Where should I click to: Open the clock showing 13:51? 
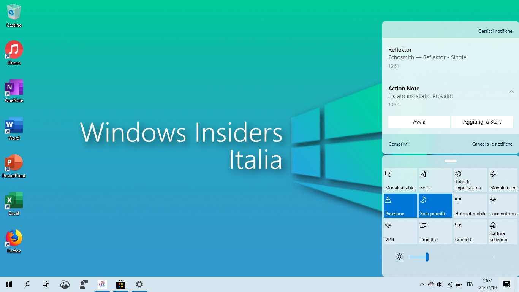pos(487,284)
